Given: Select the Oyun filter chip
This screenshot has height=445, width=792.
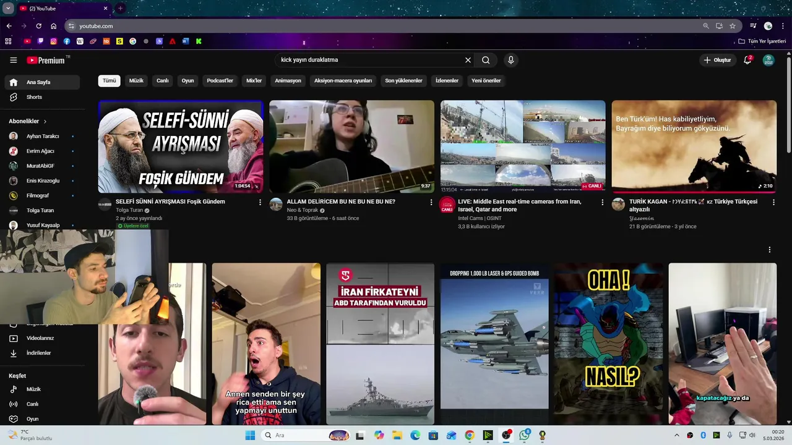Looking at the screenshot, I should click(187, 81).
